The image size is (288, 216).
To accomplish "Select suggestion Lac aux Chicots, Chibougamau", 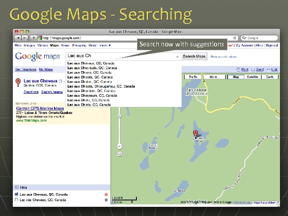I will pos(124,86).
